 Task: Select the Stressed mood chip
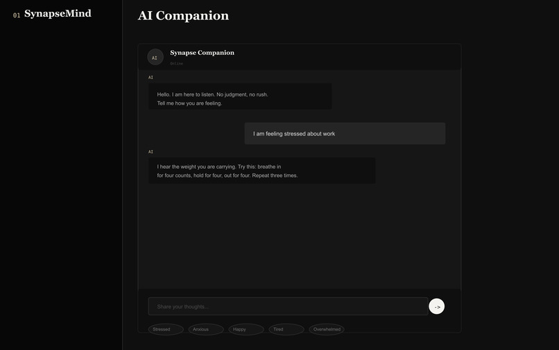click(x=166, y=329)
